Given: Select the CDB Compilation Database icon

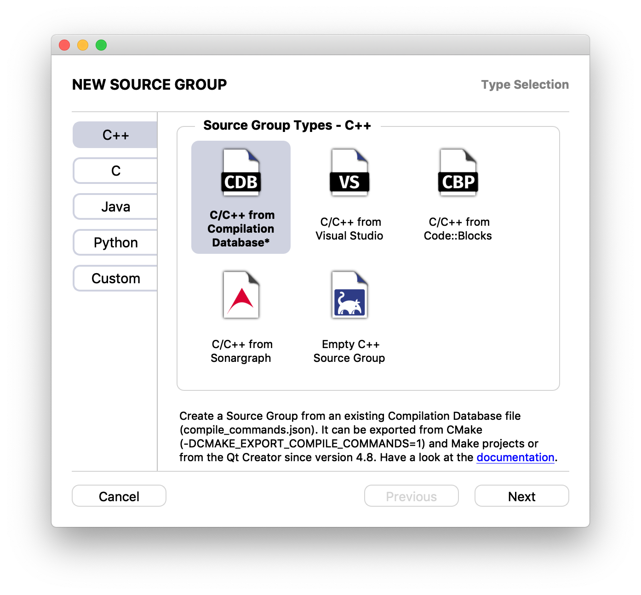Looking at the screenshot, I should 241,172.
